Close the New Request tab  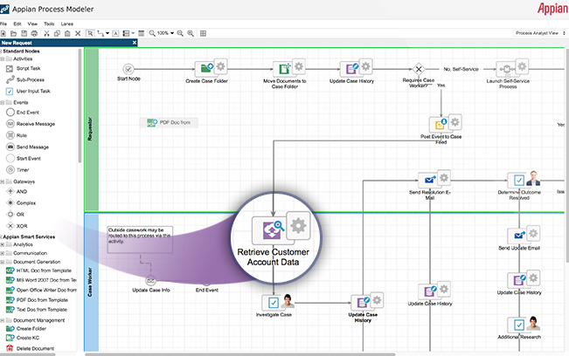(x=135, y=43)
